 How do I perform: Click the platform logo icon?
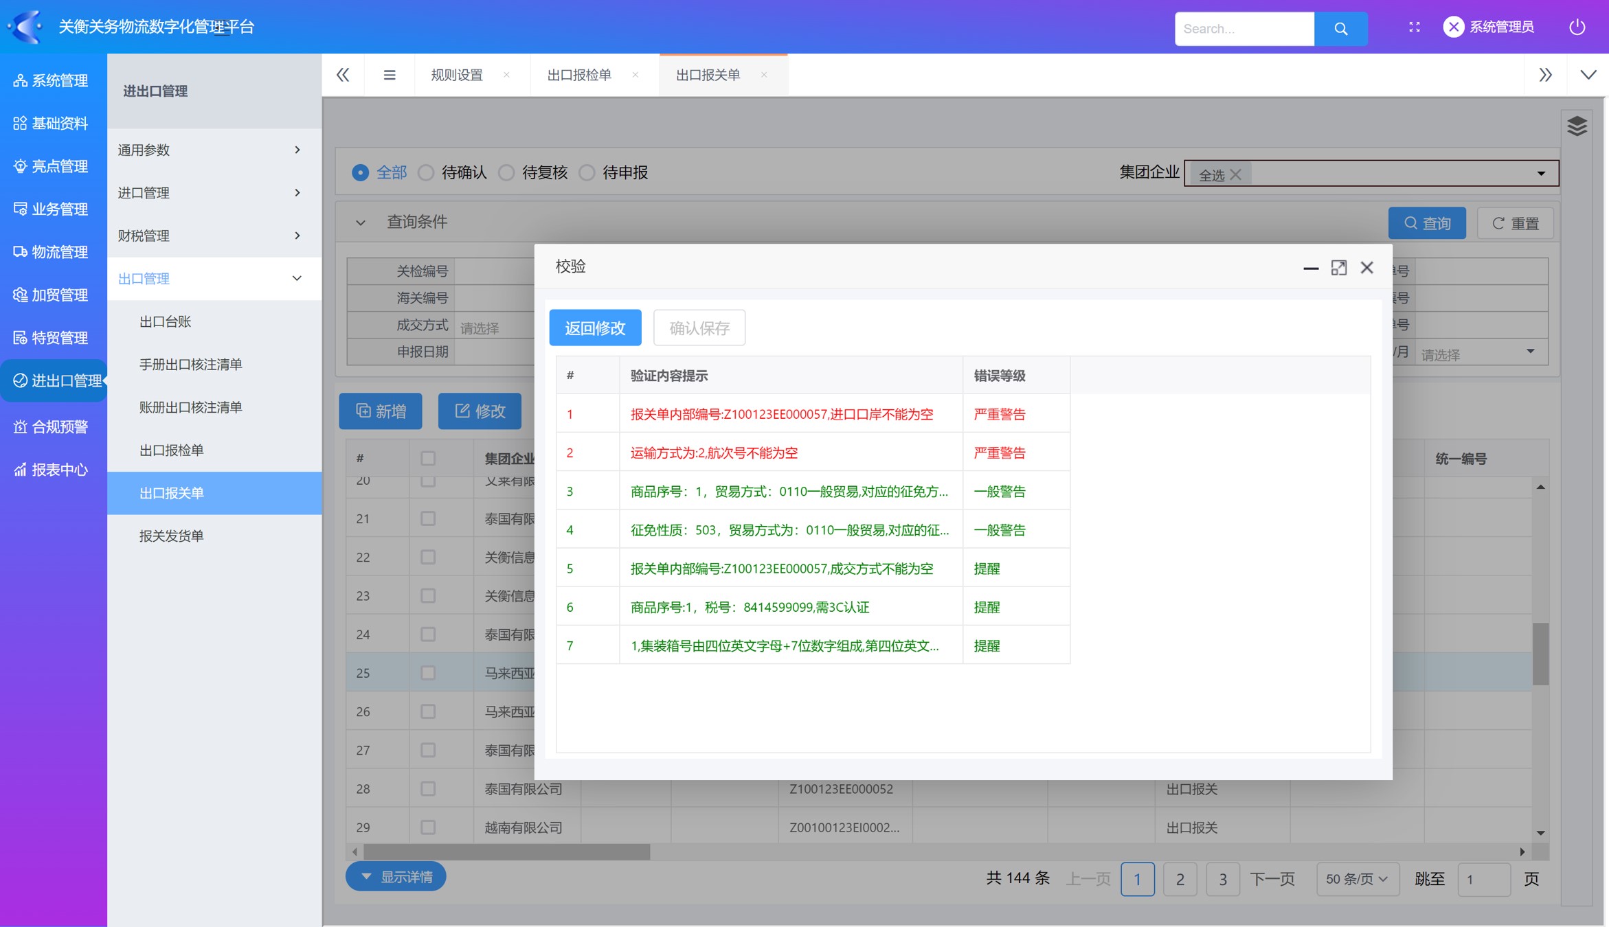pyautogui.click(x=26, y=27)
